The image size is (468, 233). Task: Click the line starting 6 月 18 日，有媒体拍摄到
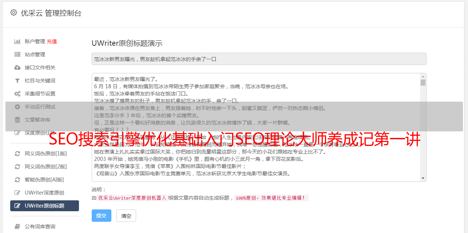[x=191, y=86]
